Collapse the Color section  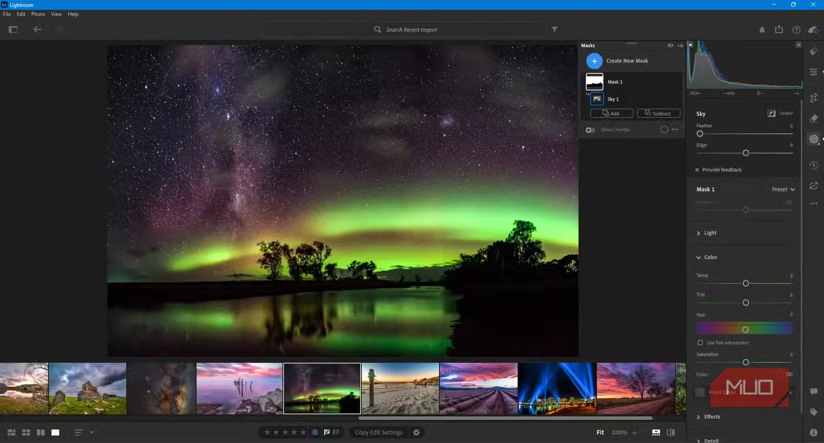click(x=707, y=257)
